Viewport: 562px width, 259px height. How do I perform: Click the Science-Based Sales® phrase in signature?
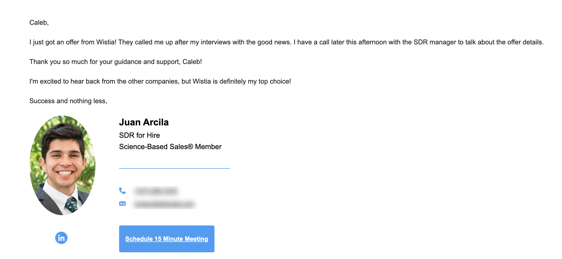pos(156,147)
